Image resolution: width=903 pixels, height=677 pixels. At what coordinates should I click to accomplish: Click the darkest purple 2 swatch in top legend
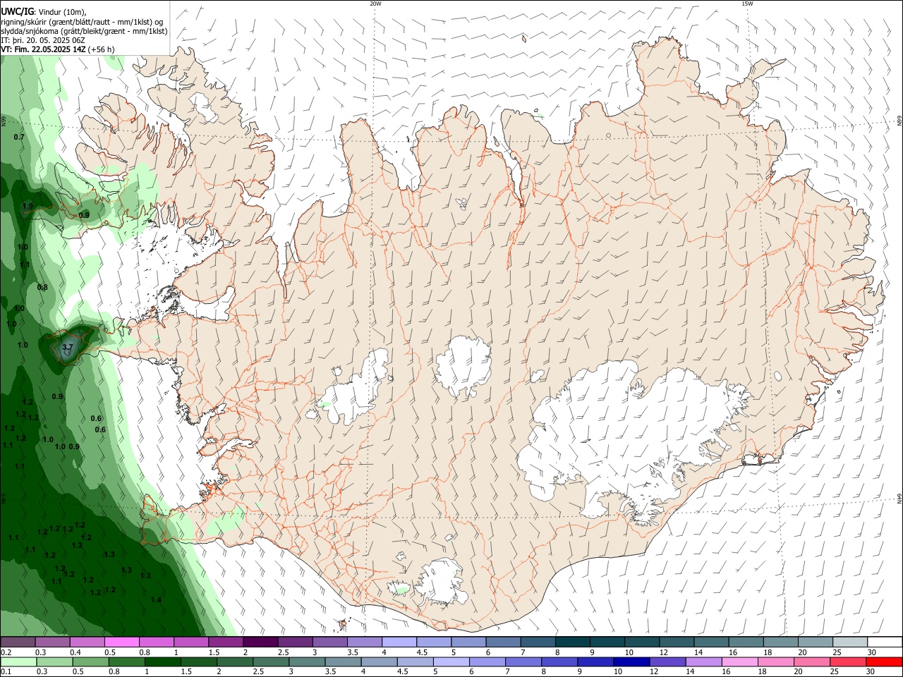[x=260, y=642]
